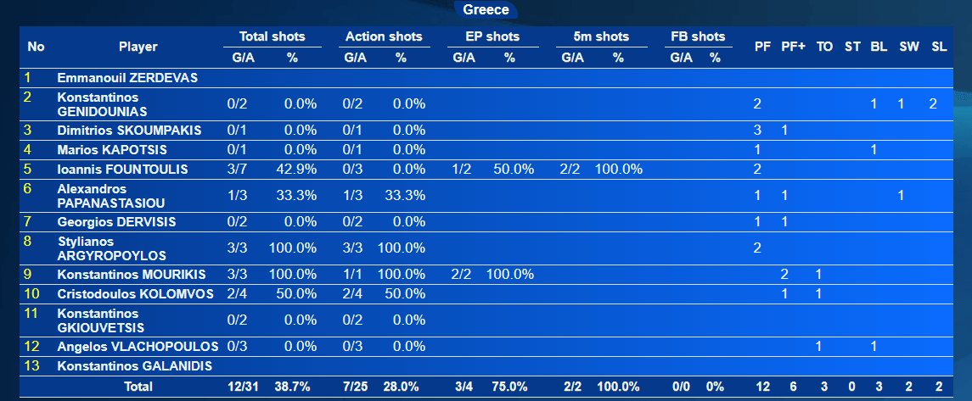The width and height of the screenshot is (972, 401).
Task: Click the PF+ column header
Action: (793, 47)
